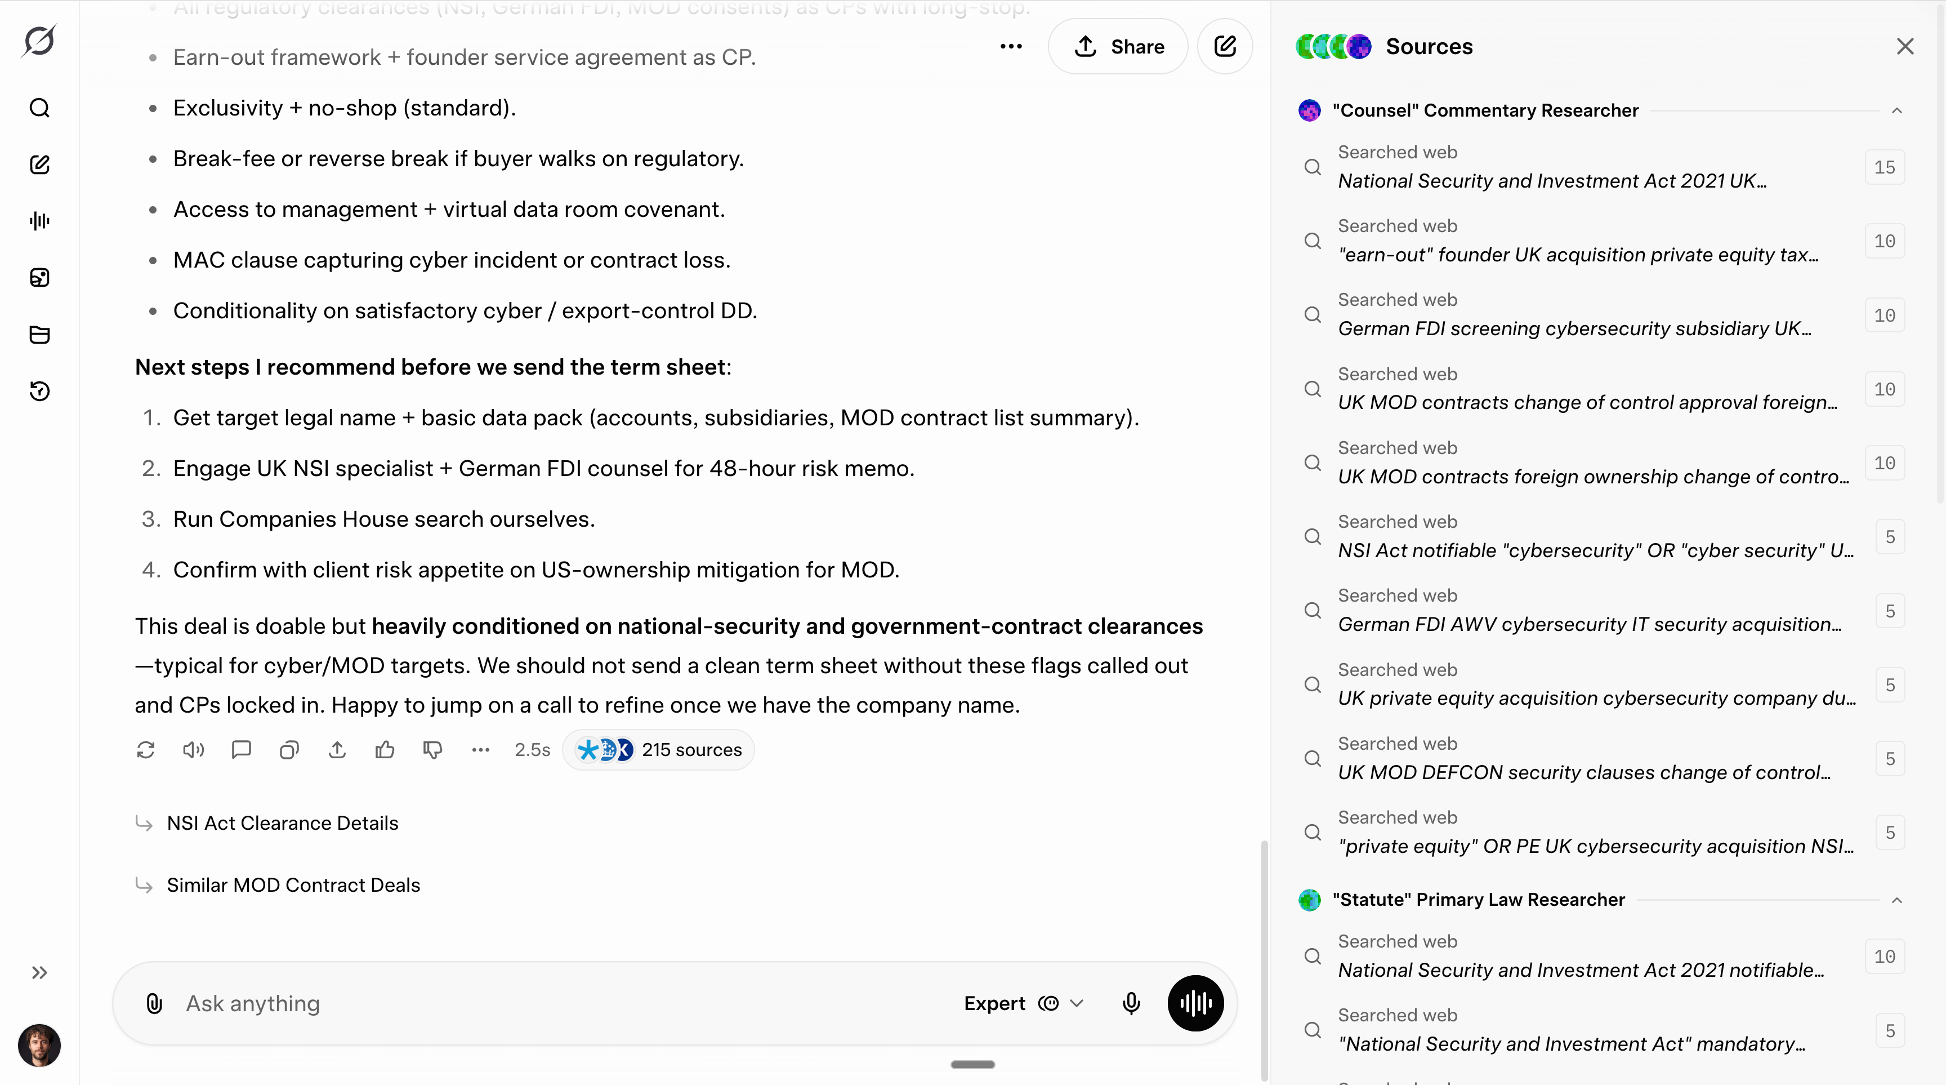Regenerate the response with refresh icon
Screen dimensions: 1946x1085
pos(146,749)
